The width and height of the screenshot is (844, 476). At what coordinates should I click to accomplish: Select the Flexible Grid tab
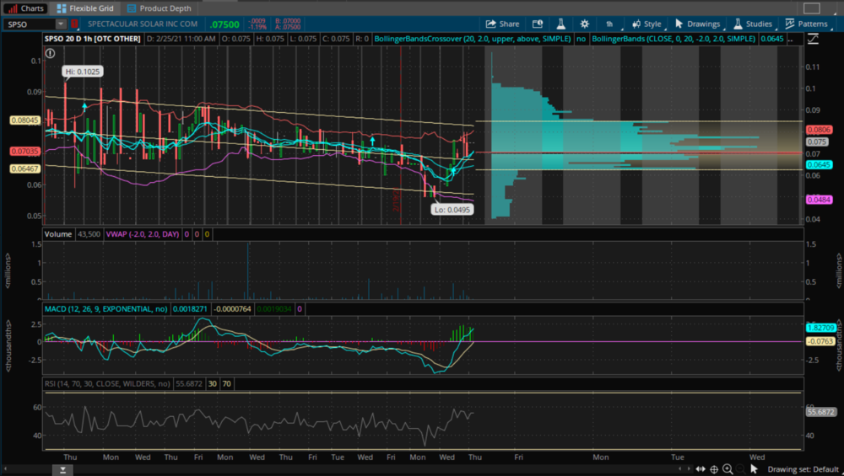pos(85,8)
